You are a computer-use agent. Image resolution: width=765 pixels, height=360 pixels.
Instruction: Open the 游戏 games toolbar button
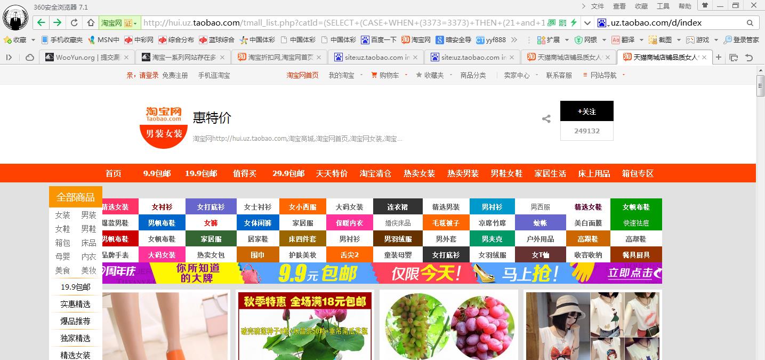coord(698,40)
